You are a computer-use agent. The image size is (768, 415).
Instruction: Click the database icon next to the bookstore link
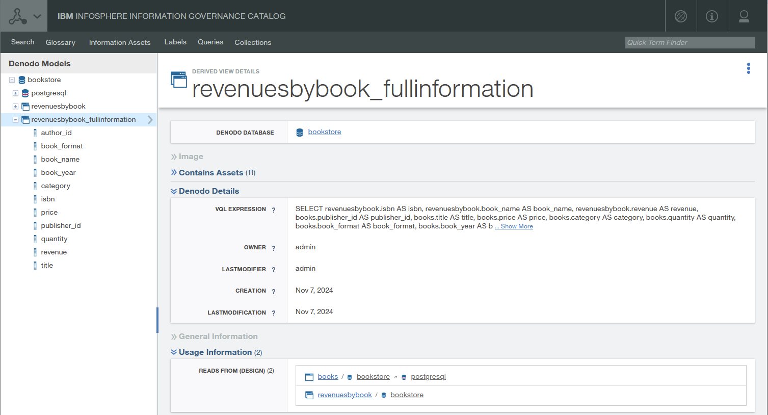pos(300,133)
